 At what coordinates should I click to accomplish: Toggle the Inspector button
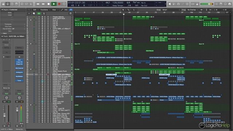8,4
